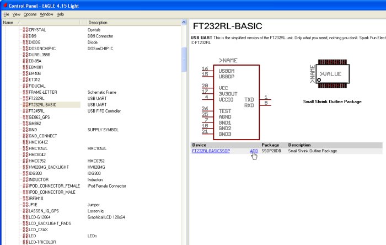The height and width of the screenshot is (245, 386).
Task: Open the Options menu
Action: [x=30, y=14]
